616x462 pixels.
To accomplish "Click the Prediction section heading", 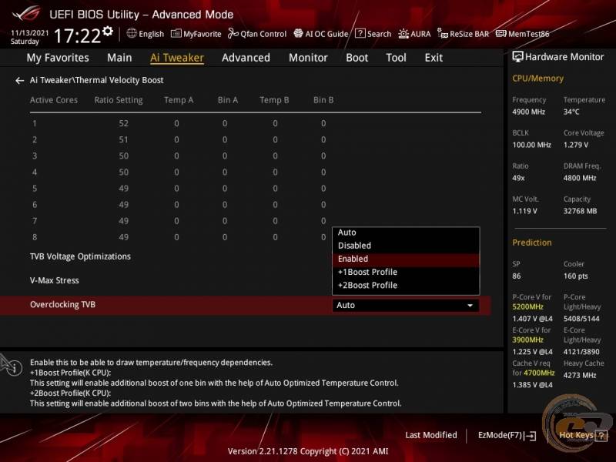I will (531, 243).
